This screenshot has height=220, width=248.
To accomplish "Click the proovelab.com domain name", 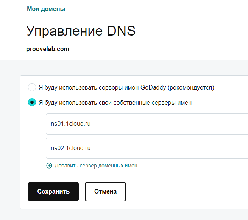I will (48, 49).
